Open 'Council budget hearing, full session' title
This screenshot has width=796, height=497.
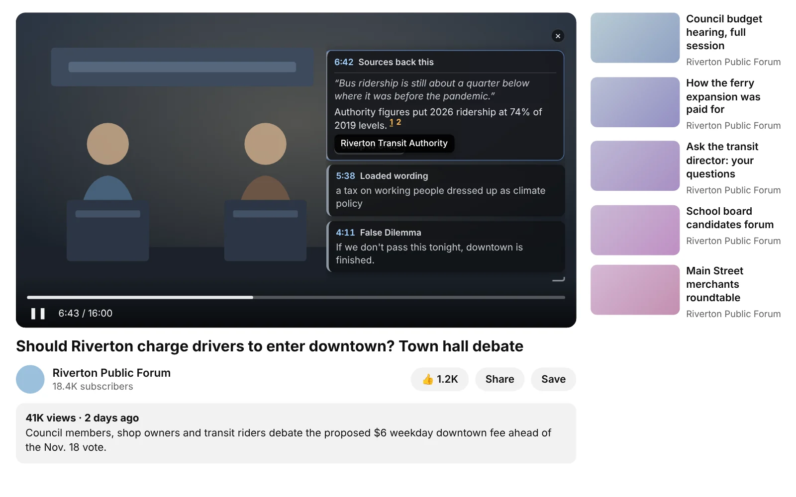(x=724, y=32)
